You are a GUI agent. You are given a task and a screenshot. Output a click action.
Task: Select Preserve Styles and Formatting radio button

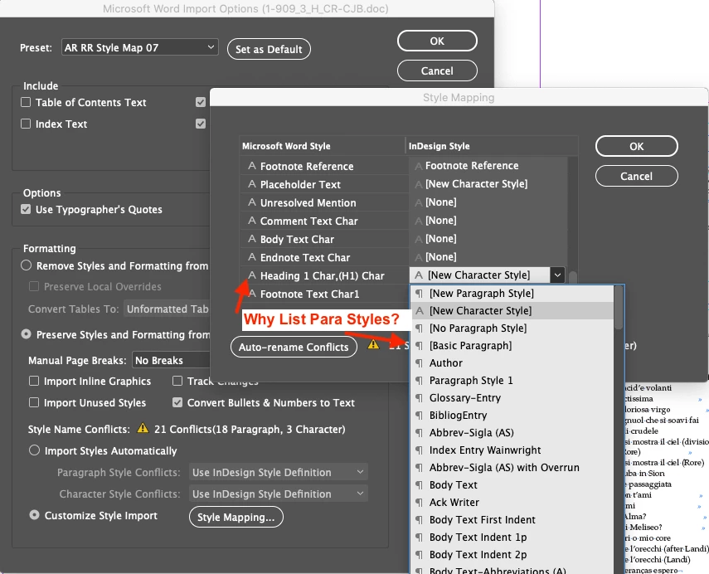(27, 334)
